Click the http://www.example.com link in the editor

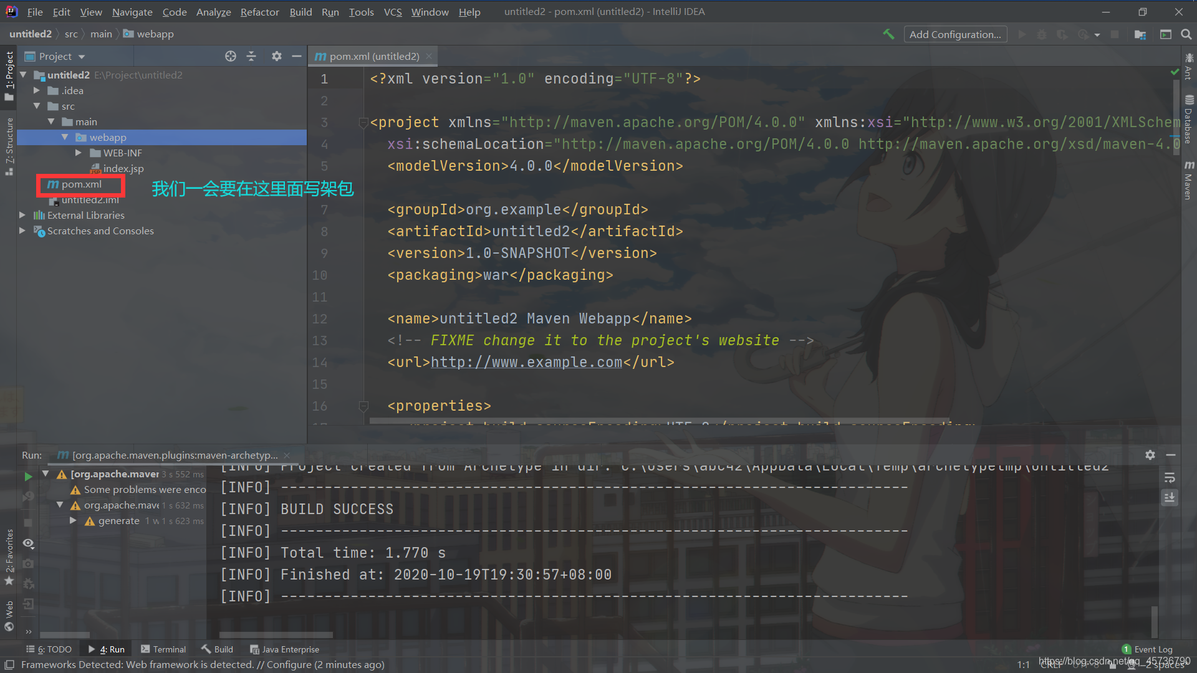(x=526, y=363)
